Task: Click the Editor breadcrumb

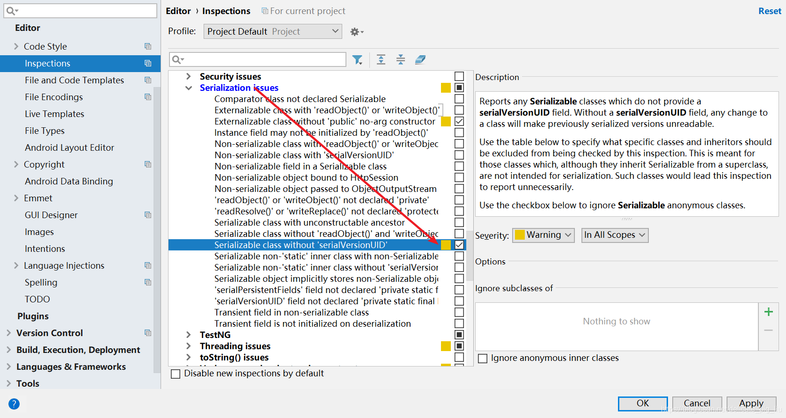Action: point(178,11)
